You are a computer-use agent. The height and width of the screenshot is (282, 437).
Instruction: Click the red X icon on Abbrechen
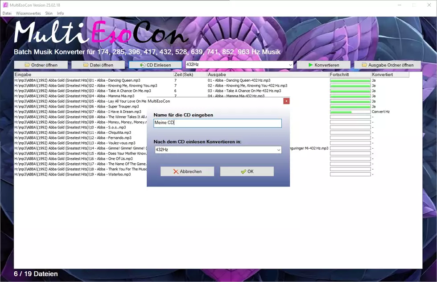176,171
